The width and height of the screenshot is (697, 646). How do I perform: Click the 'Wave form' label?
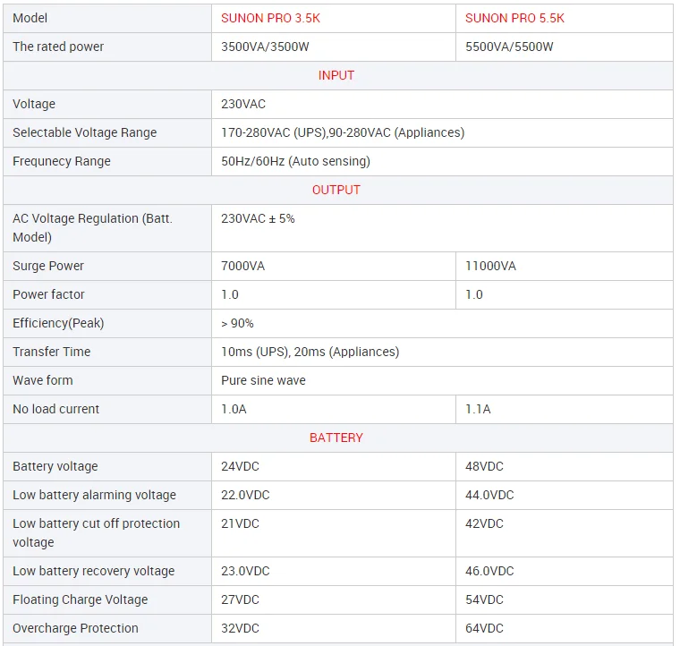pyautogui.click(x=43, y=380)
